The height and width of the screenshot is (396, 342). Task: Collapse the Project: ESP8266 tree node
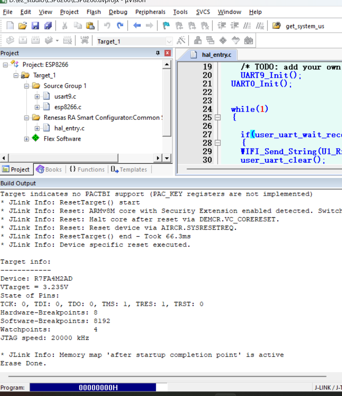tap(5, 65)
